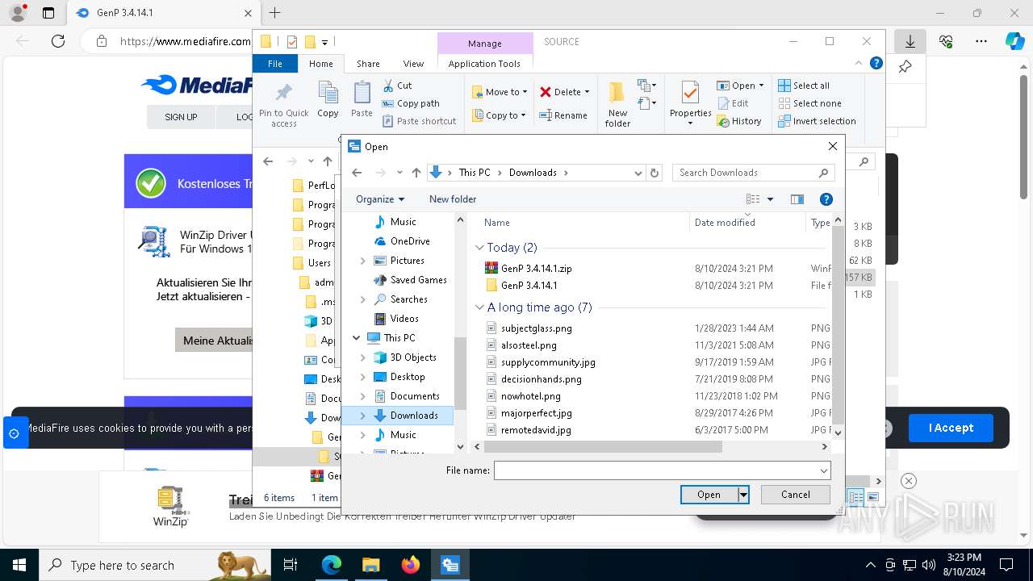Click the Up folder arrow in Open dialog
The width and height of the screenshot is (1033, 581).
click(416, 173)
